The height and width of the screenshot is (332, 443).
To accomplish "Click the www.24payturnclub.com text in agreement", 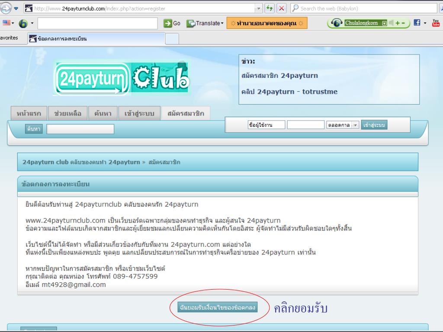I will 66,220.
